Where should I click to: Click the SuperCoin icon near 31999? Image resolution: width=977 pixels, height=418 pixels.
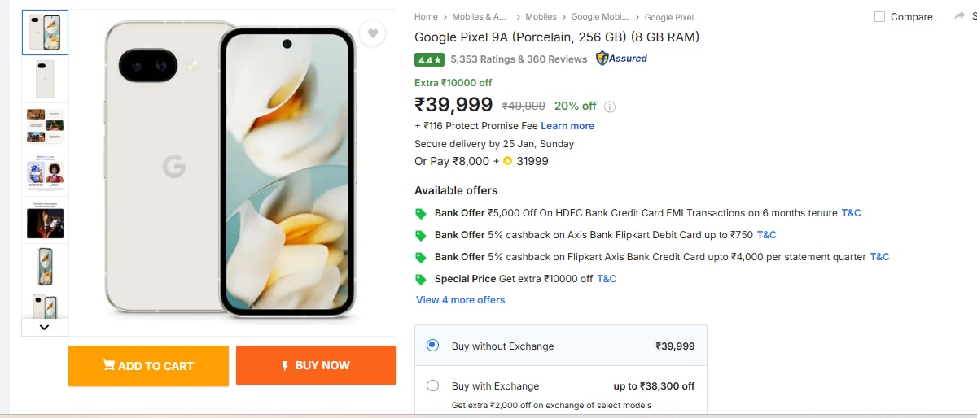[507, 161]
